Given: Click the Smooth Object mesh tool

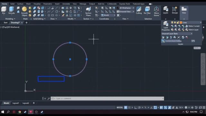Looking at the screenshot, I should (x=24, y=11).
